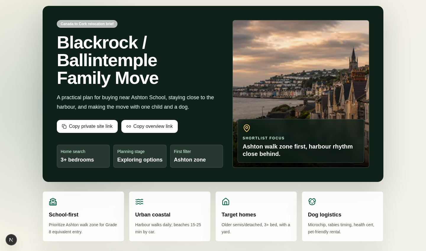Click the Older semis/detached description text

(256, 228)
